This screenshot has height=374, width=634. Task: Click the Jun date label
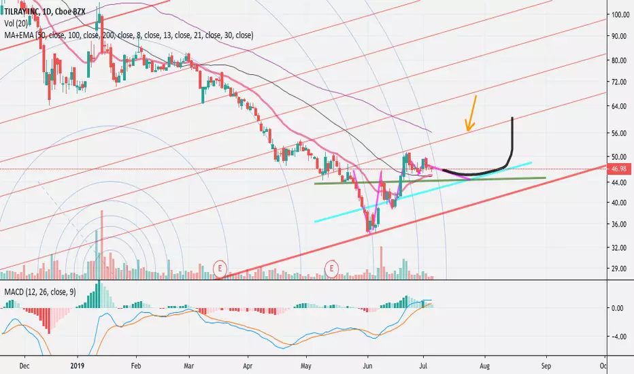pyautogui.click(x=368, y=366)
